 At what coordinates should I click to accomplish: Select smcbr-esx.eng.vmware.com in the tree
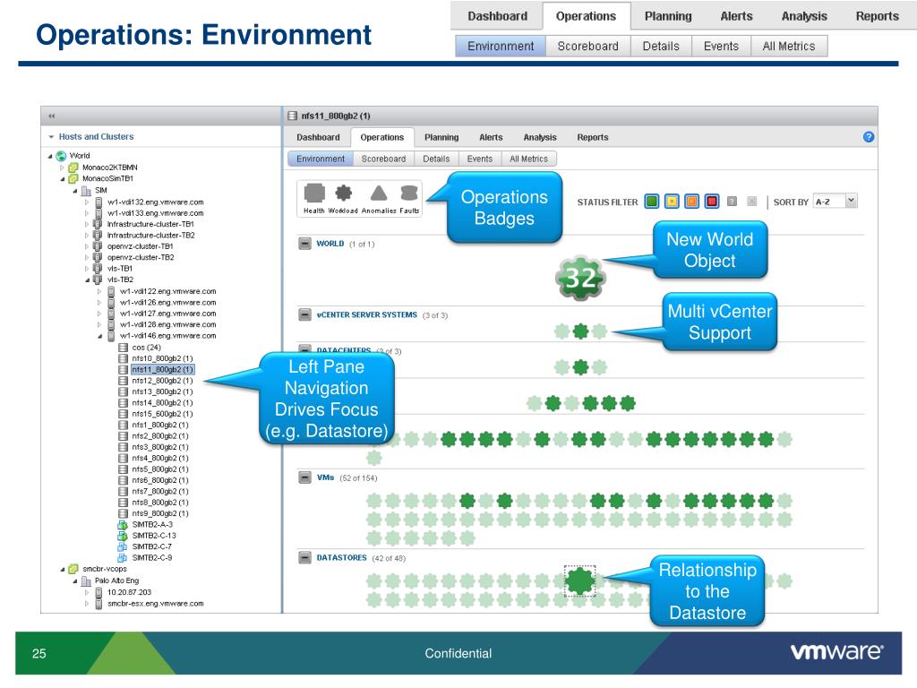point(156,603)
